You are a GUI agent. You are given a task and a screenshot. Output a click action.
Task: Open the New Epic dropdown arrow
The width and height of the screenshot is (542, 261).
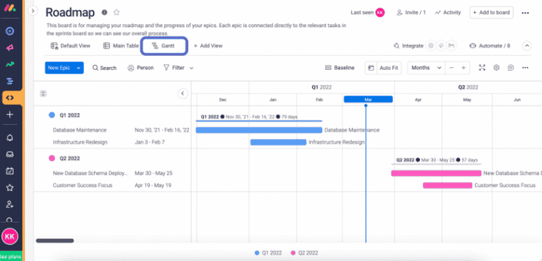click(x=79, y=68)
